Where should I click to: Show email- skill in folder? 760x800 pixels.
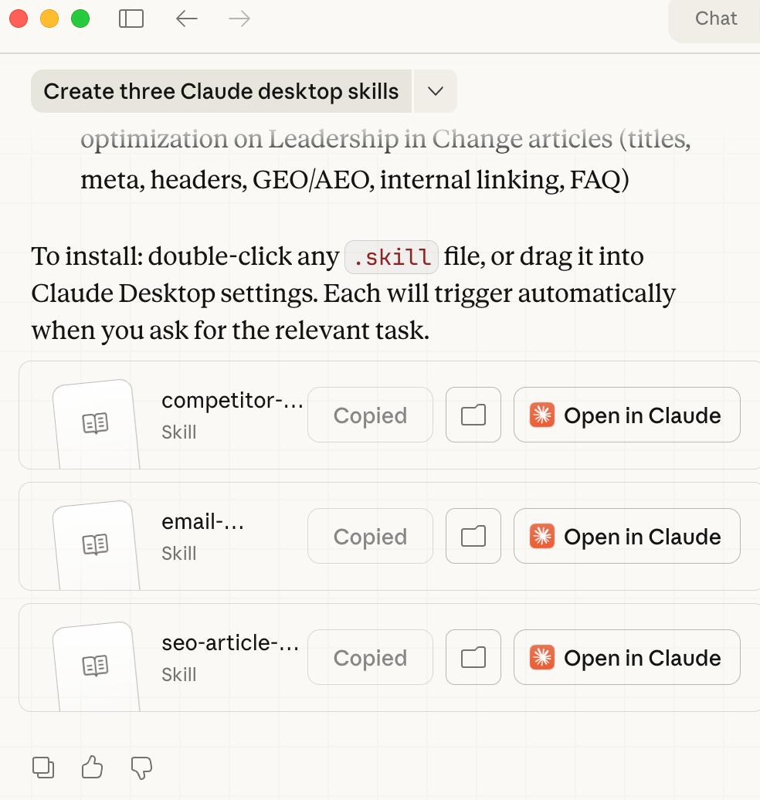pyautogui.click(x=473, y=536)
